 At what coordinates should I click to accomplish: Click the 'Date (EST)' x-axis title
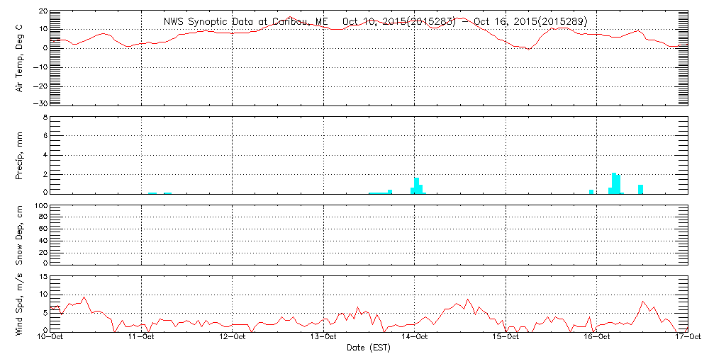coord(369,348)
